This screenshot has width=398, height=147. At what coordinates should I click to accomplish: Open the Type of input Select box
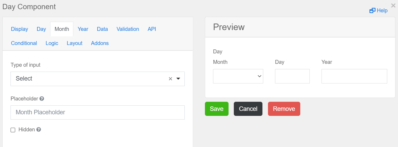[97, 79]
